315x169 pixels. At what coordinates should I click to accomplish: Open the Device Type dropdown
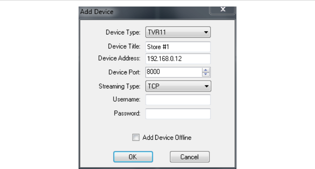pyautogui.click(x=206, y=33)
